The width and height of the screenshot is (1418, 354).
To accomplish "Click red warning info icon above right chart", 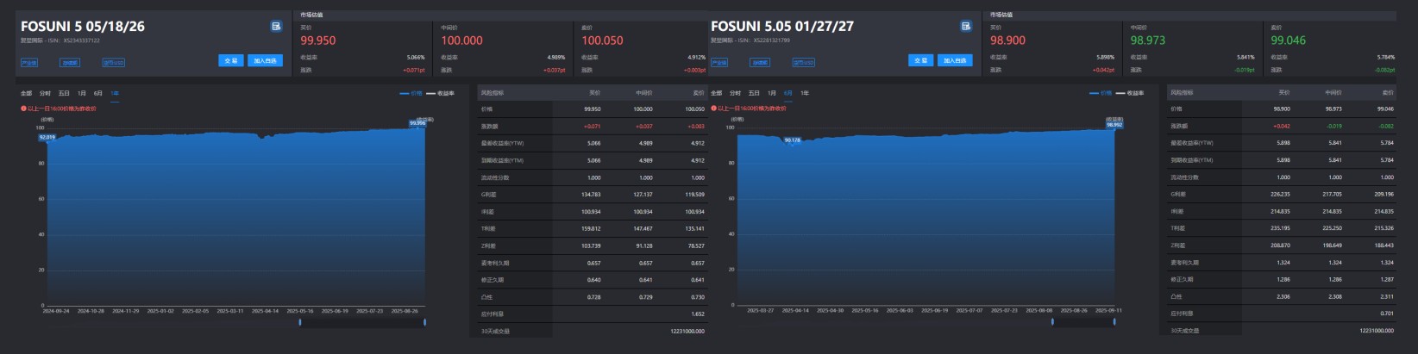I will [x=713, y=109].
